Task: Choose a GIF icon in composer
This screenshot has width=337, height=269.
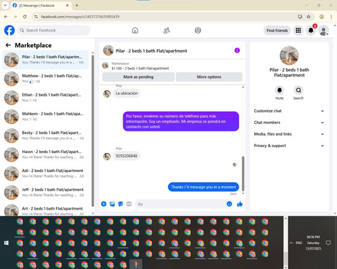Action: coord(129,204)
